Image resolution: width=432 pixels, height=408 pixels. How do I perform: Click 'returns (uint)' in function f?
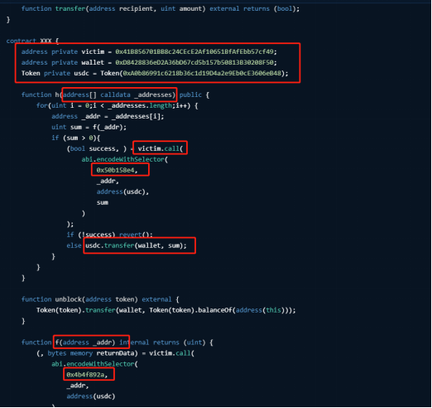click(x=180, y=342)
